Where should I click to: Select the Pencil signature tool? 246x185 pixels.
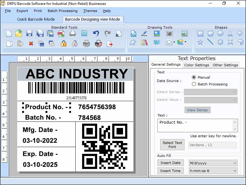pyautogui.click(x=144, y=33)
